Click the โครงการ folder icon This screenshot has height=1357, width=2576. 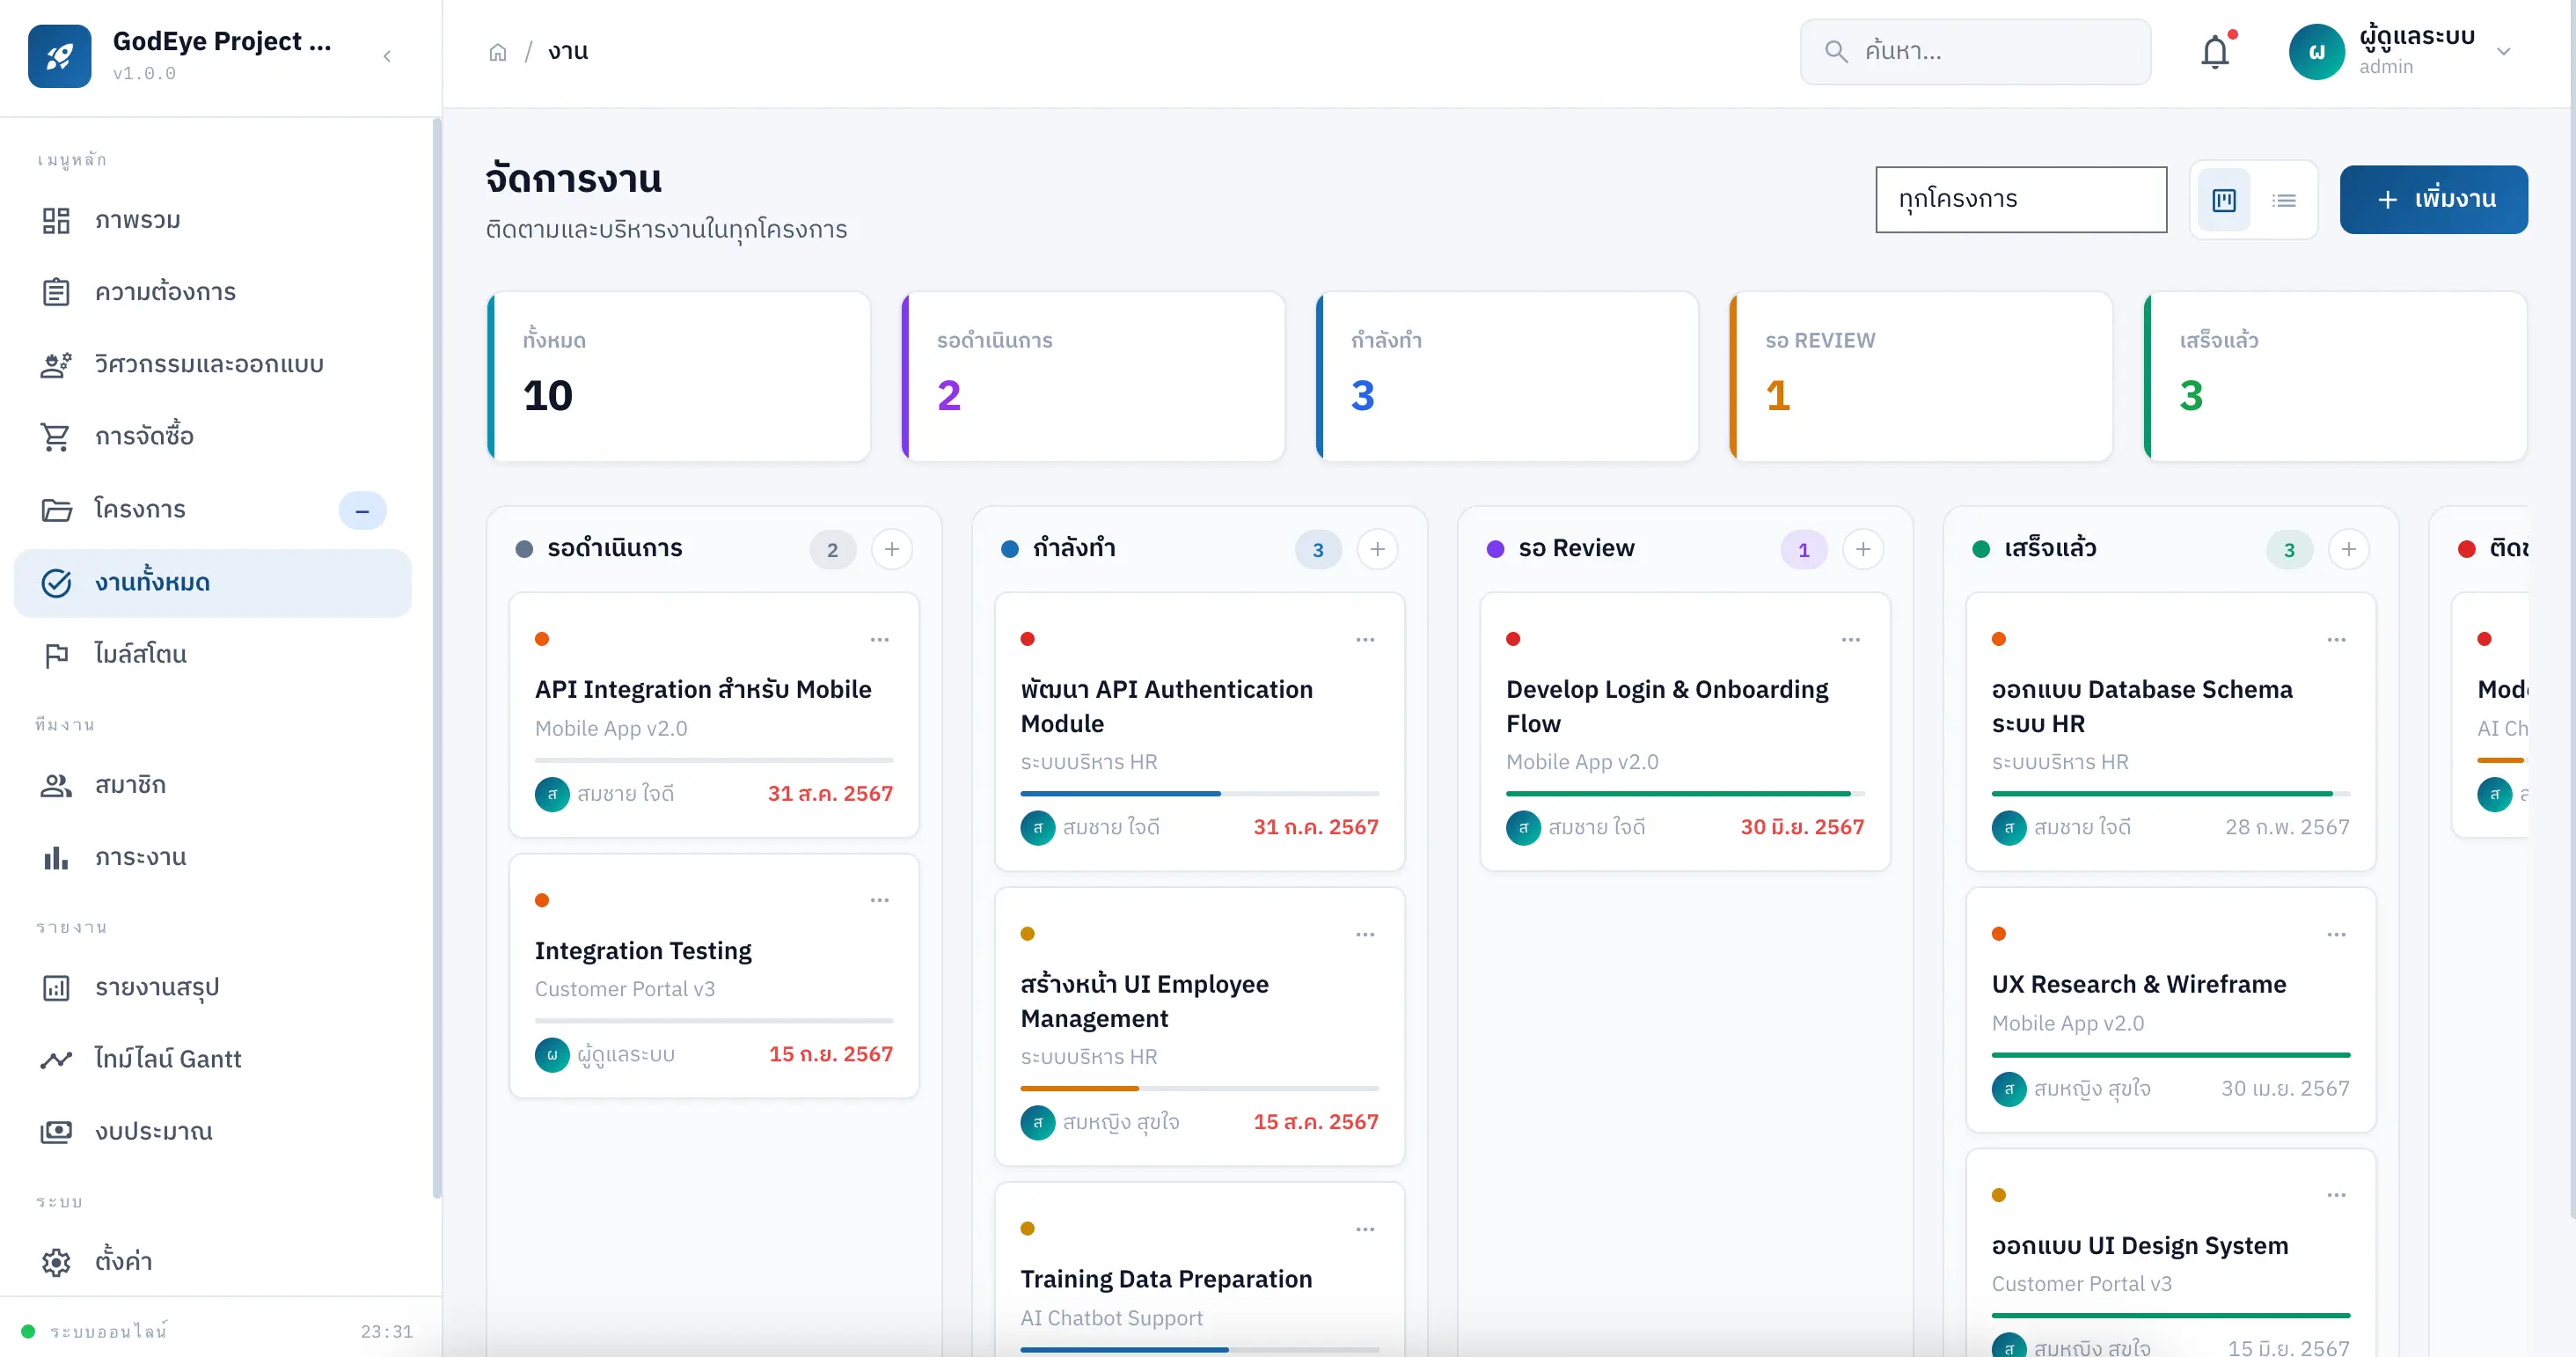click(x=56, y=510)
